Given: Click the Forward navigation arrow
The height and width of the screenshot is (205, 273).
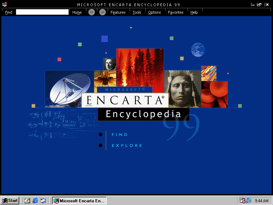Looking at the screenshot, I should (x=102, y=12).
